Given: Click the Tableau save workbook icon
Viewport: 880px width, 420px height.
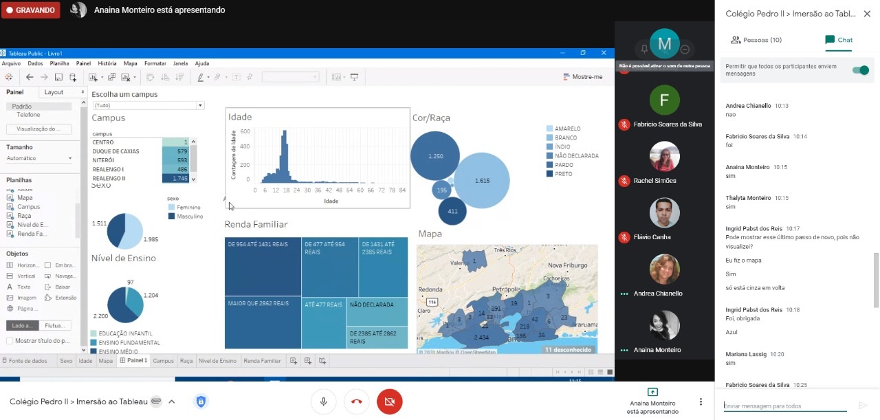Looking at the screenshot, I should click(x=59, y=77).
